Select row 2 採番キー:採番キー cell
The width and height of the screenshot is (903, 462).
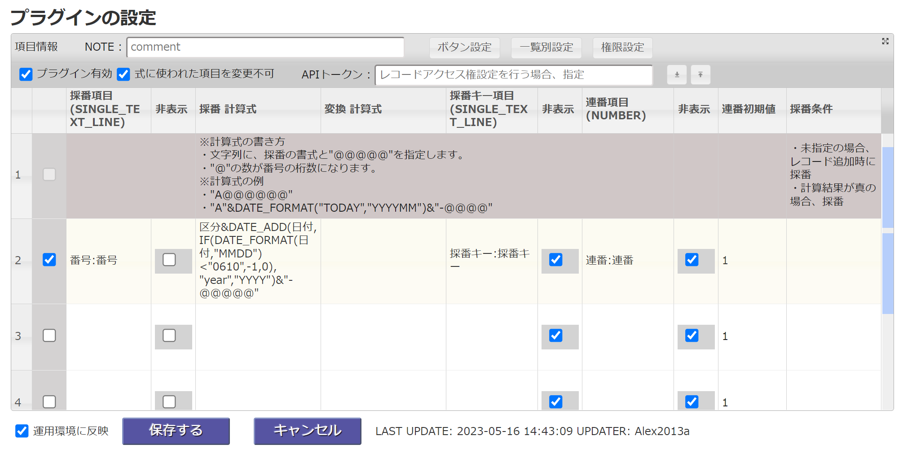(x=492, y=261)
